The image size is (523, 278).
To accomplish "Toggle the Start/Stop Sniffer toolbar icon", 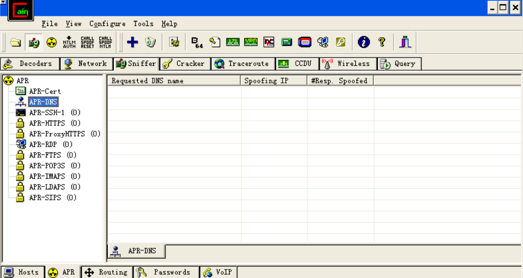I will [34, 43].
